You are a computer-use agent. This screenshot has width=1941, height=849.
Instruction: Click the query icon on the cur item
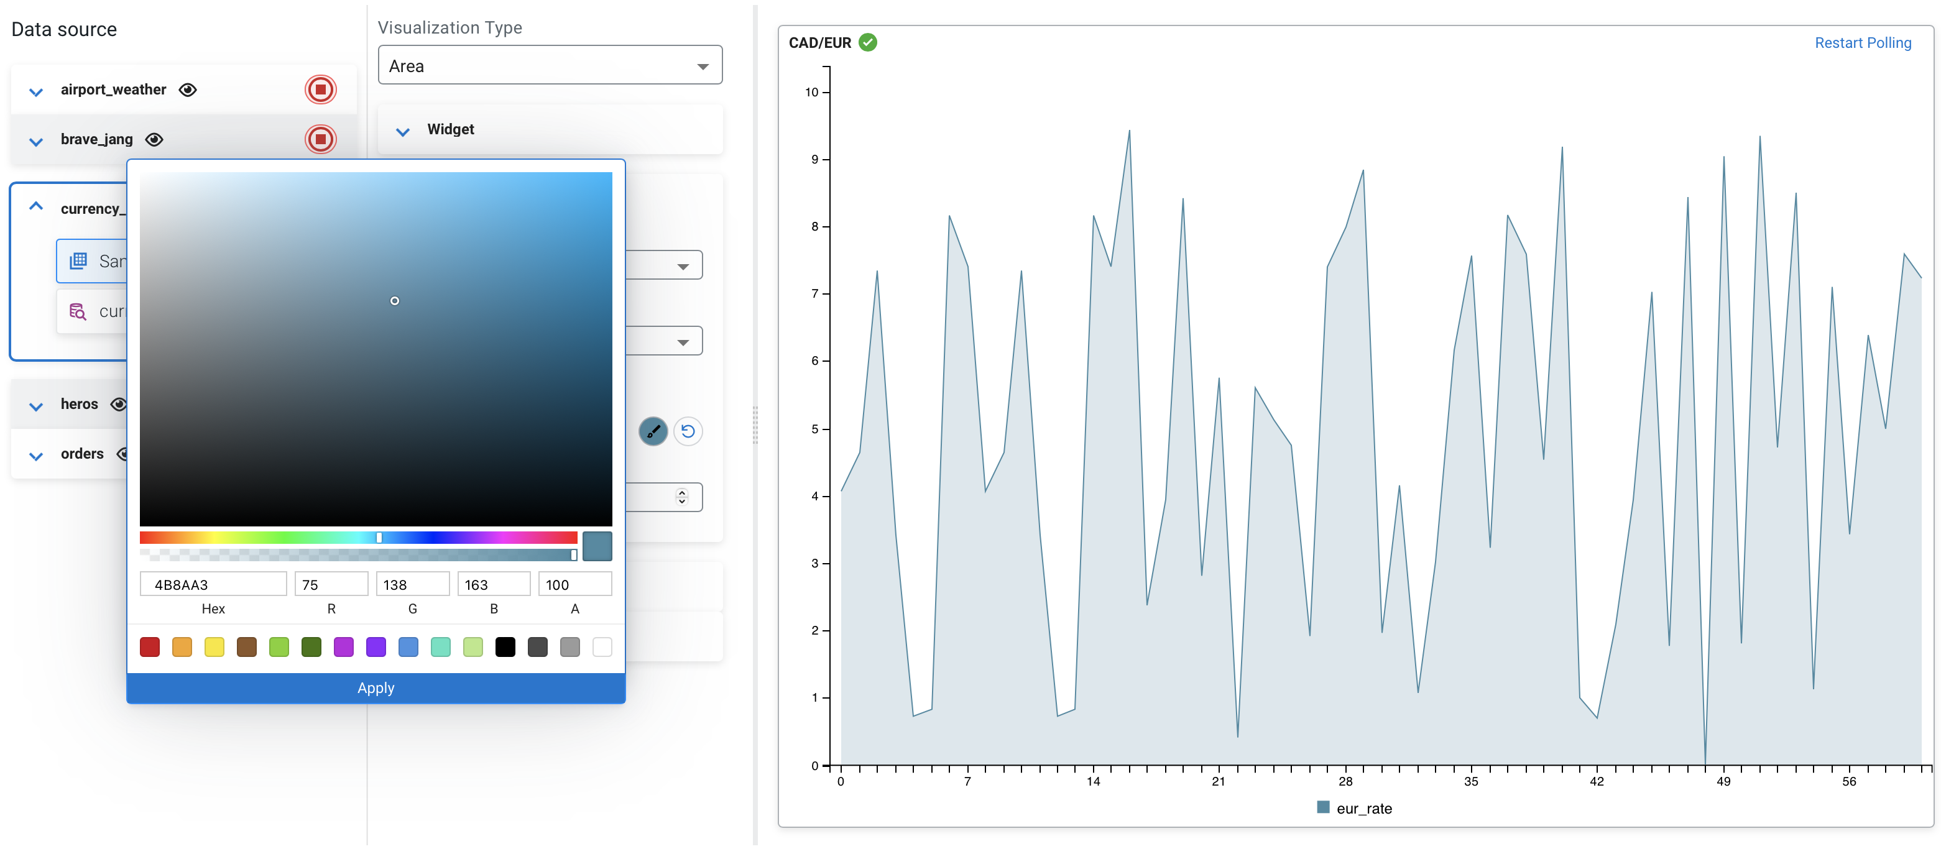tap(78, 310)
